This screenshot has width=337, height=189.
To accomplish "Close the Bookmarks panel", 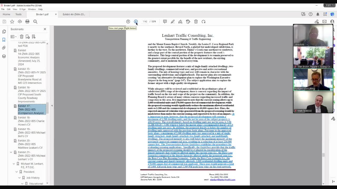I will tap(45, 29).
